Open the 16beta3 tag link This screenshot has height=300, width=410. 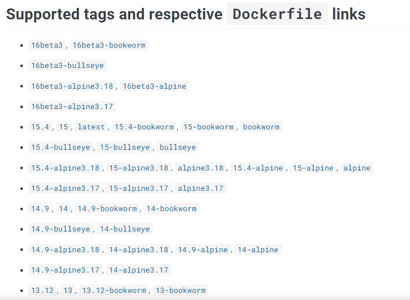(47, 45)
